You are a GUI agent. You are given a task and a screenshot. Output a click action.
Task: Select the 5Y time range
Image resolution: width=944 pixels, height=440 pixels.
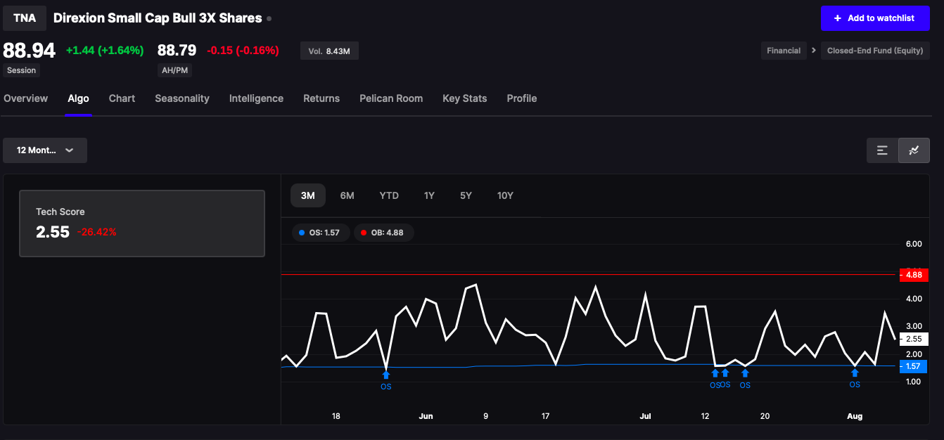(466, 195)
